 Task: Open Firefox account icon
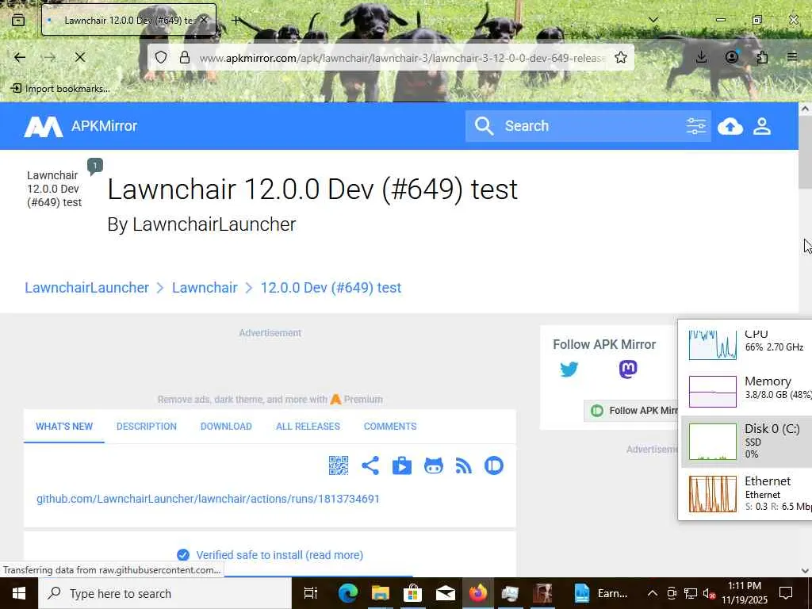732,57
